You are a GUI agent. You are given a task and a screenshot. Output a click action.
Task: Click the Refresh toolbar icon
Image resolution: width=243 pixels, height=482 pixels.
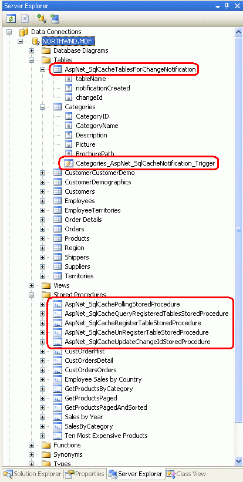click(11, 19)
